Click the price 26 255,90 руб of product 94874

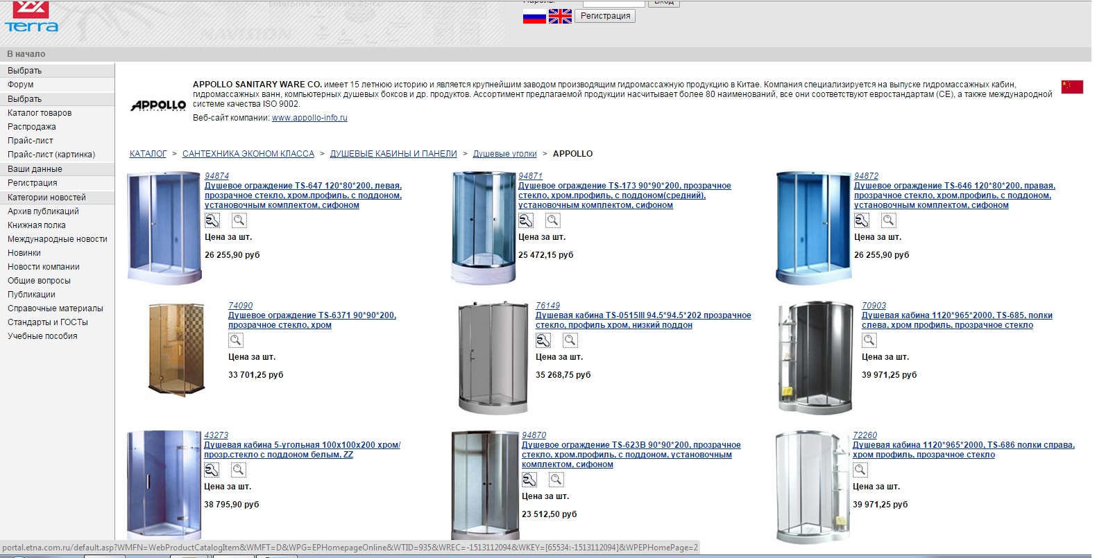click(x=232, y=255)
